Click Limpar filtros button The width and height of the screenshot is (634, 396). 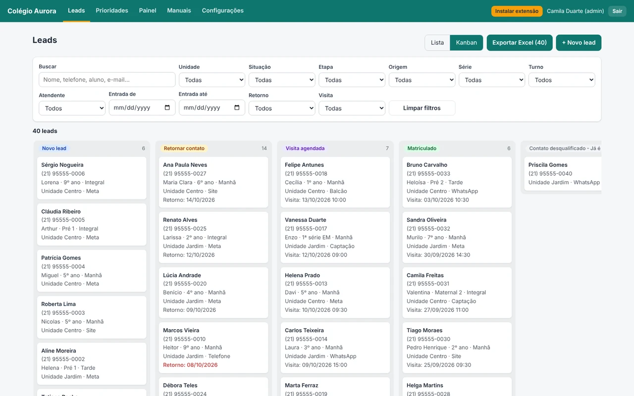[x=422, y=108]
